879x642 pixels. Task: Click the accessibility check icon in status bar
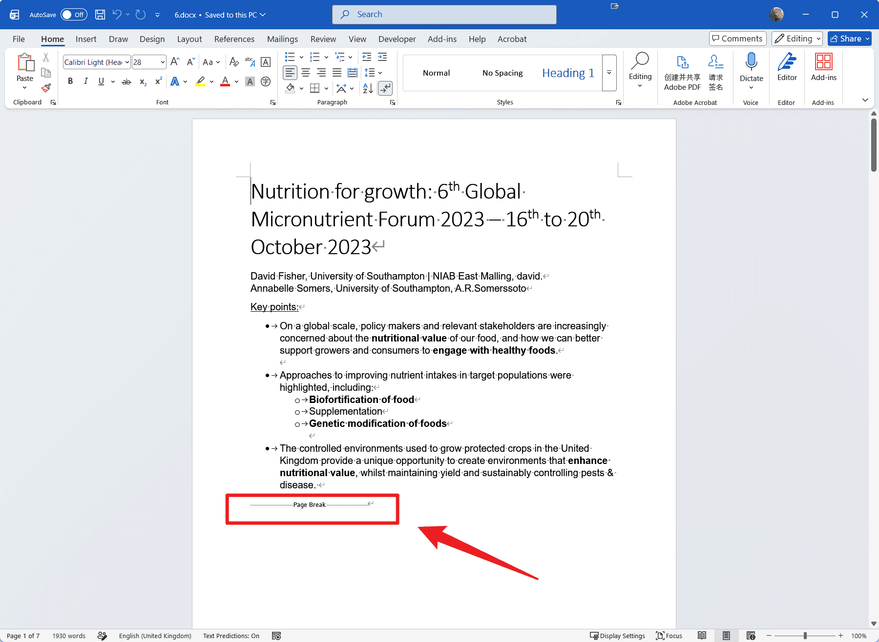point(102,636)
